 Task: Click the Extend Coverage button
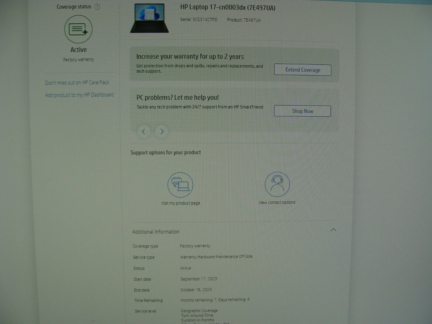click(303, 70)
